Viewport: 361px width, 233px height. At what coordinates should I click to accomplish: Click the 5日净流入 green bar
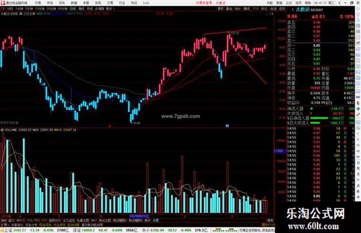tap(319, 118)
